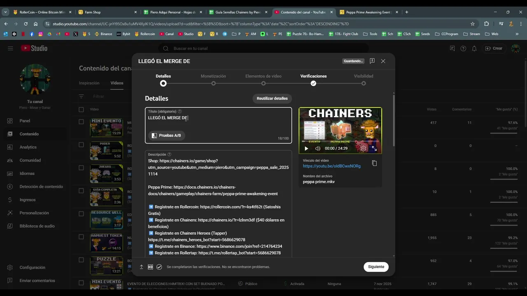Image resolution: width=527 pixels, height=296 pixels.
Task: Select the HARVEST TOKEN 14:15 video checkbox
Action: tap(81, 237)
